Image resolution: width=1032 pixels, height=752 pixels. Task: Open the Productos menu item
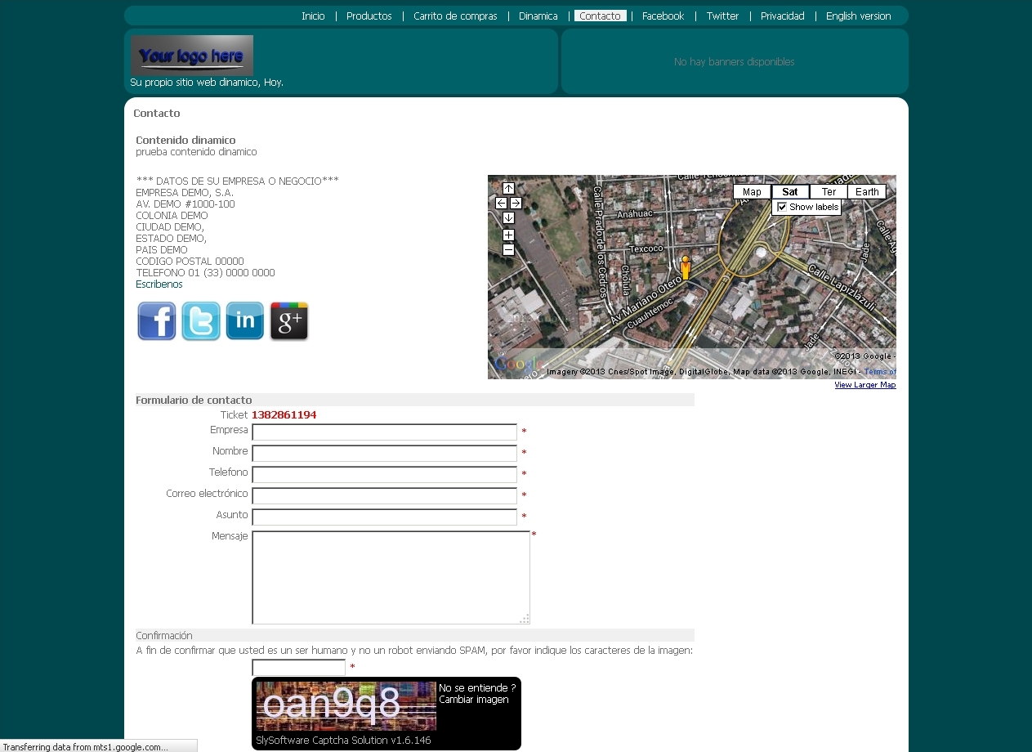369,16
